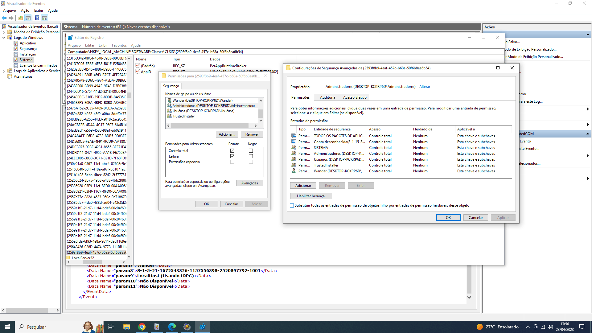Open Google Chrome from the taskbar
This screenshot has width=592, height=333.
(142, 327)
